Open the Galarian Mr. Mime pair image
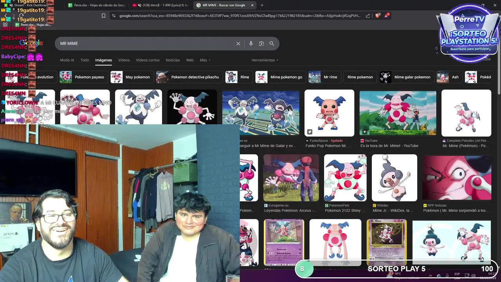The height and width of the screenshot is (282, 501). (x=261, y=113)
